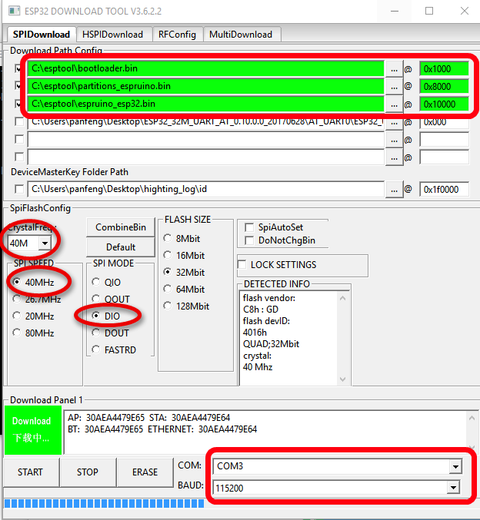The width and height of the screenshot is (480, 520).
Task: Select the QOUT SPI mode
Action: 111,299
